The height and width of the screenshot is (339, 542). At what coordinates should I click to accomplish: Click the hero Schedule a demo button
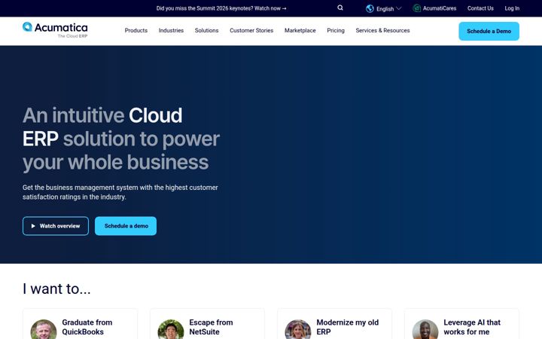(x=126, y=226)
